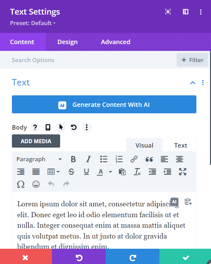
Task: Collapse the Text section chevron
Action: 193,83
